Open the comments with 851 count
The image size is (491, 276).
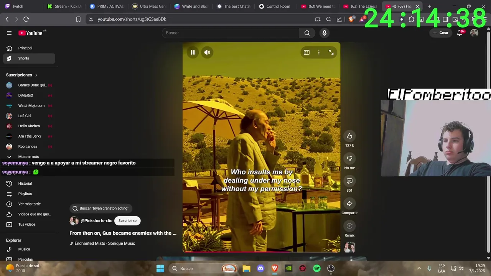[x=349, y=181]
